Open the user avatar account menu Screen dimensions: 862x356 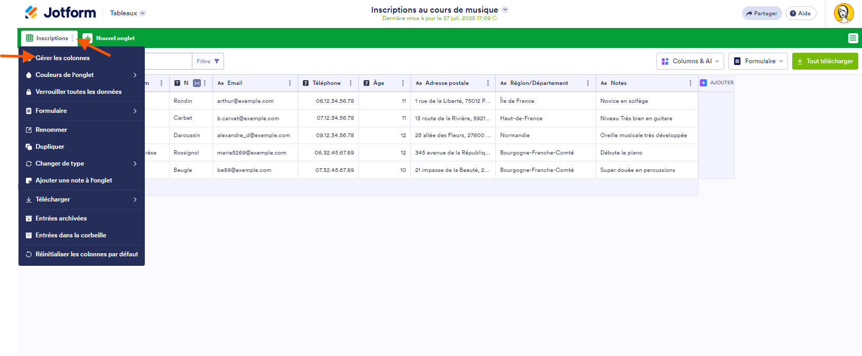point(844,13)
